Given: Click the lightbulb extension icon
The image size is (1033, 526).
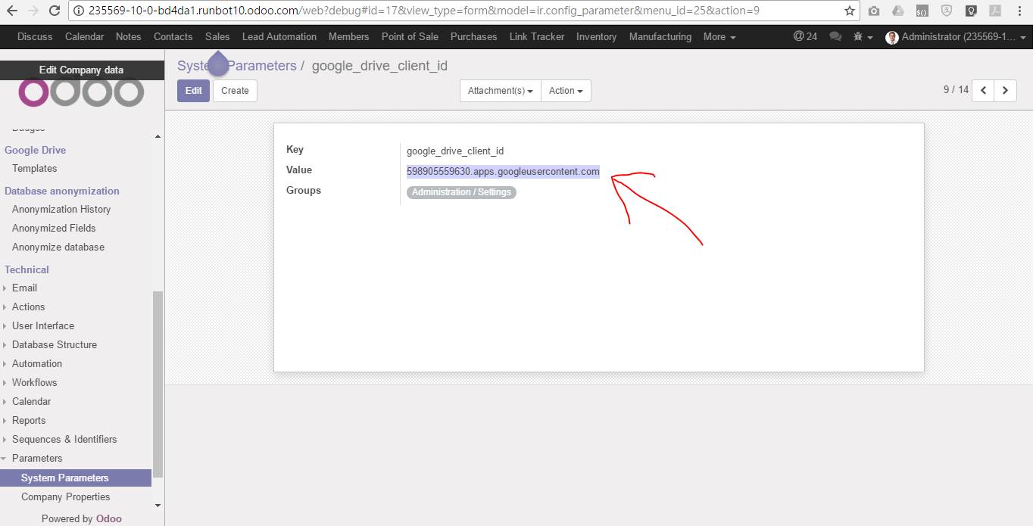Looking at the screenshot, I should pos(971,11).
